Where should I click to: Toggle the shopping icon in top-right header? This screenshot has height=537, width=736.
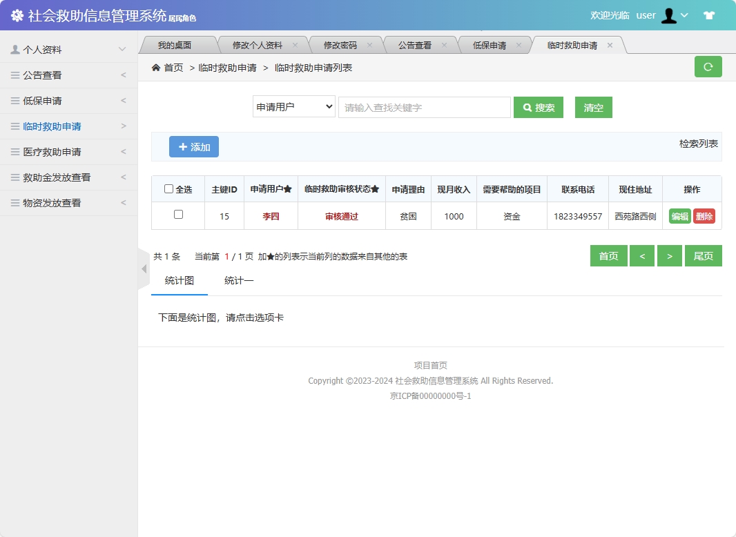coord(709,14)
